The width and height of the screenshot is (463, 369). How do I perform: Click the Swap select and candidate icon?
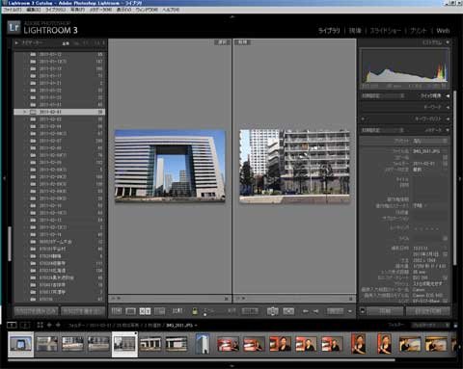click(x=272, y=311)
